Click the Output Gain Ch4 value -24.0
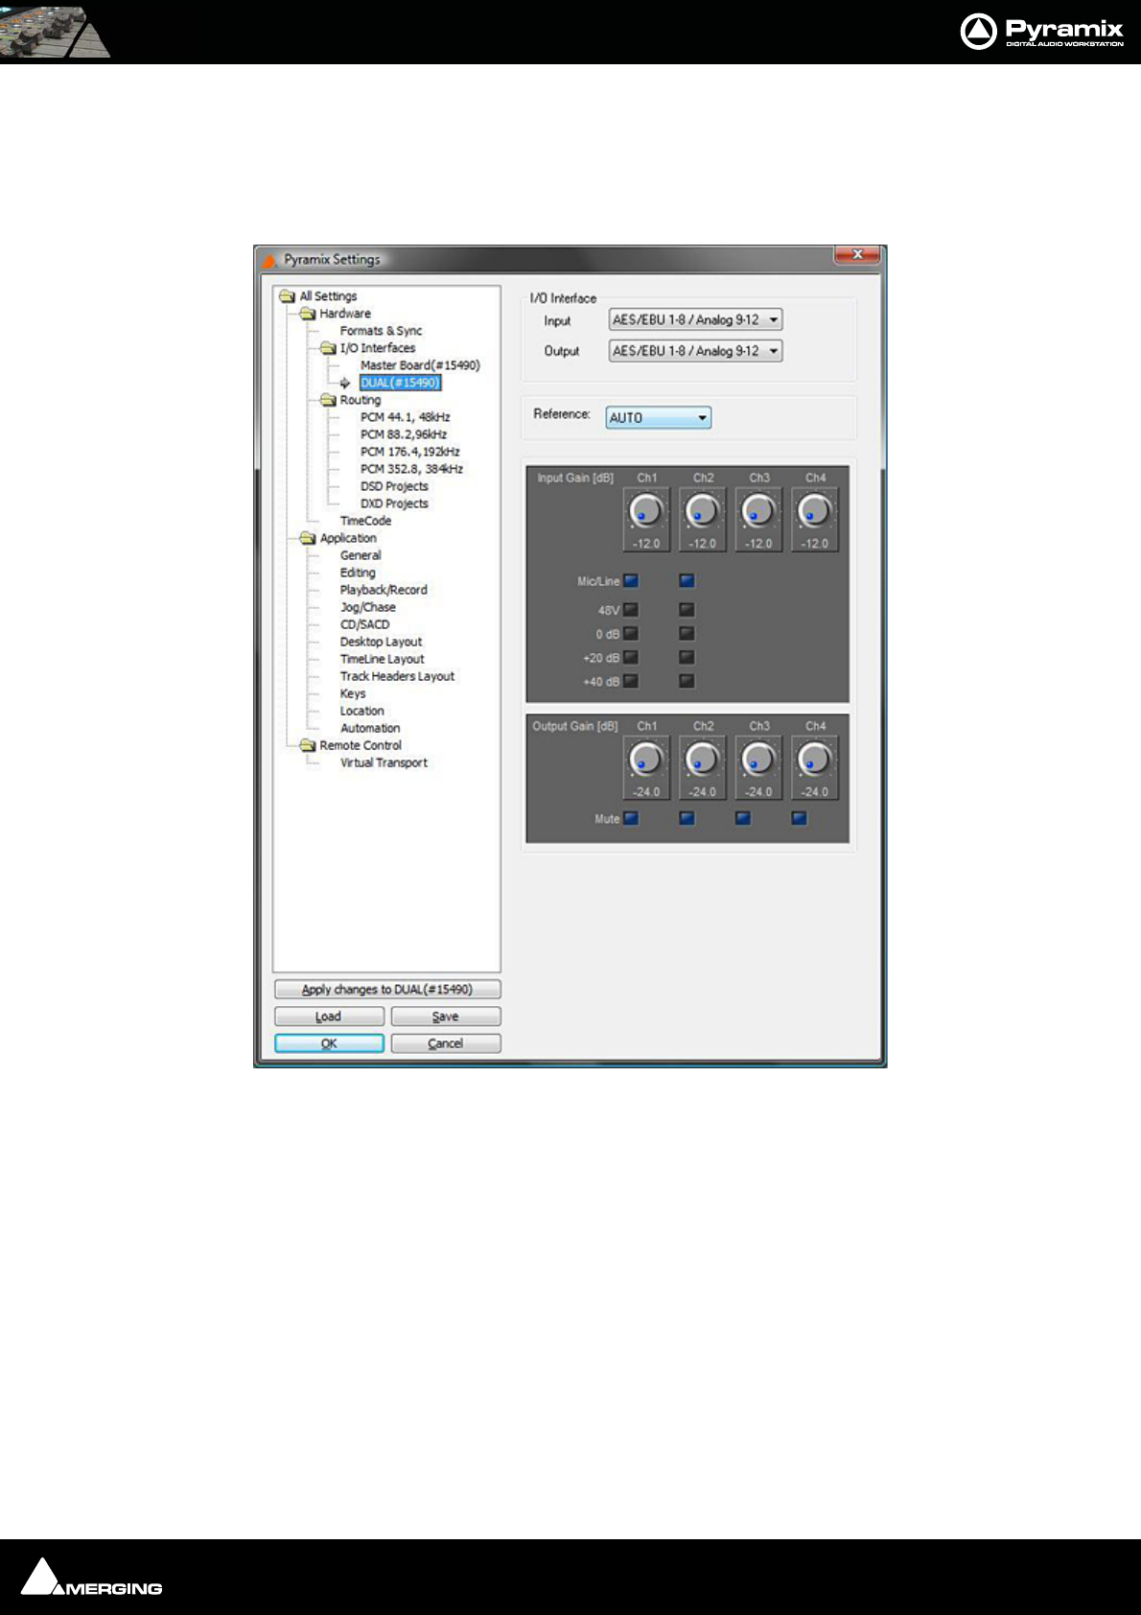 tap(815, 792)
